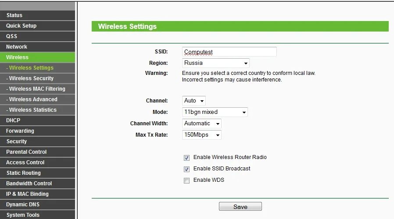Open the Status page in sidebar
The height and width of the screenshot is (219, 394).
[x=37, y=15]
